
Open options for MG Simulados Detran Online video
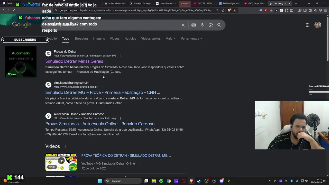139,164
